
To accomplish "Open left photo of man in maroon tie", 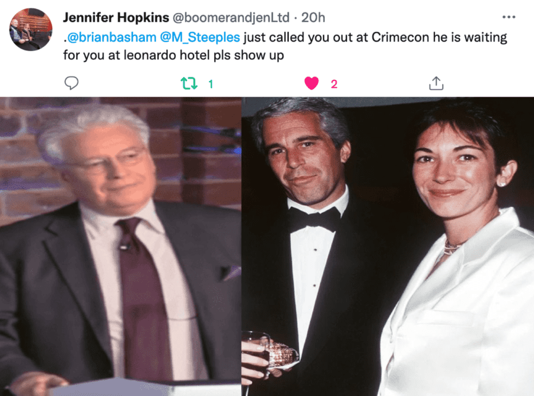I will click(120, 246).
